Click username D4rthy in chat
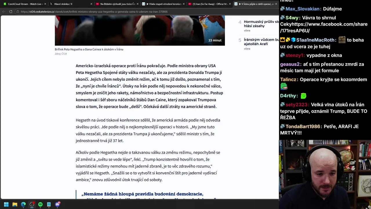Screen dimensions: 371x209 tap(288, 96)
